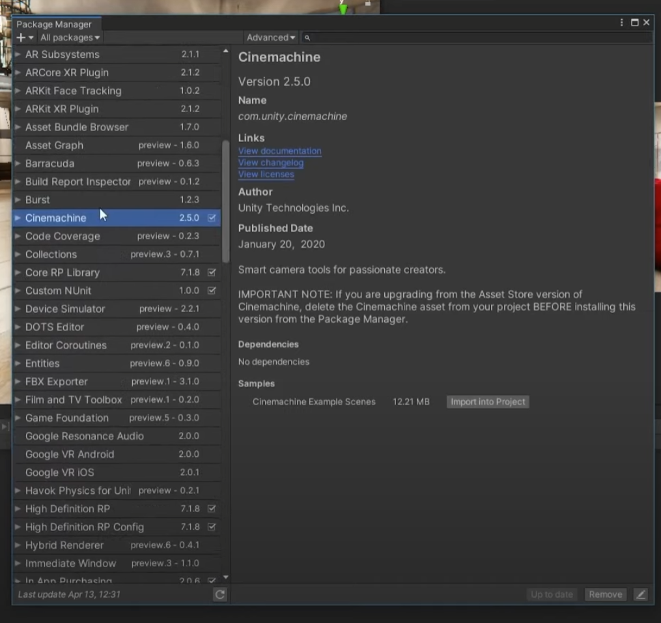The image size is (661, 623).
Task: Toggle the Cinemachine installed checkmark
Action: 212,218
